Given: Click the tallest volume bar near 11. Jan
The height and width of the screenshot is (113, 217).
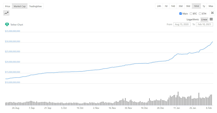Looking at the screenshot, I should (x=178, y=99).
